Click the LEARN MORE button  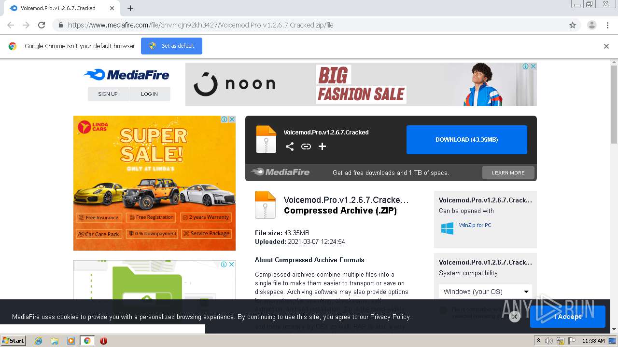(508, 173)
